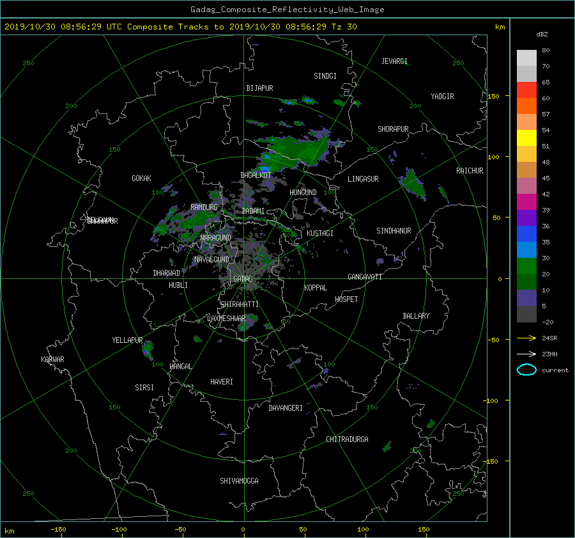Select the magenta 39 dBZ color swatch

click(526, 202)
